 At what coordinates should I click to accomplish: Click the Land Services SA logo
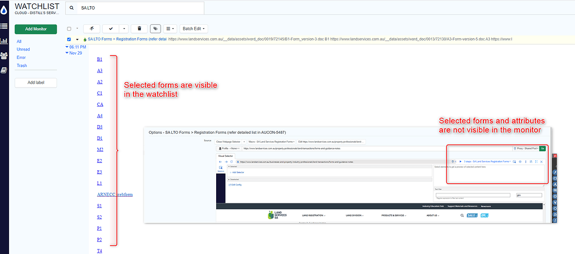coord(277,215)
